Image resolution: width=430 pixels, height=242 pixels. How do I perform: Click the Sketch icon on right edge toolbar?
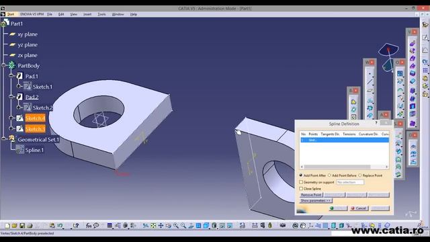point(425,38)
